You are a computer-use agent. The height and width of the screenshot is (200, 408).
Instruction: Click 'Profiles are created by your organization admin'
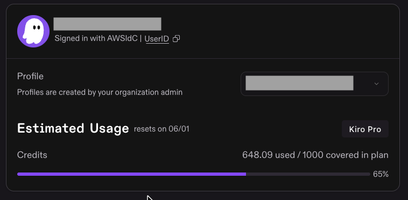point(100,92)
